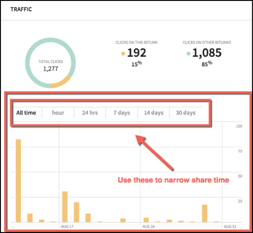The height and width of the screenshot is (233, 253).
Task: Click the tall bar before AUG 31
Action: point(205,213)
